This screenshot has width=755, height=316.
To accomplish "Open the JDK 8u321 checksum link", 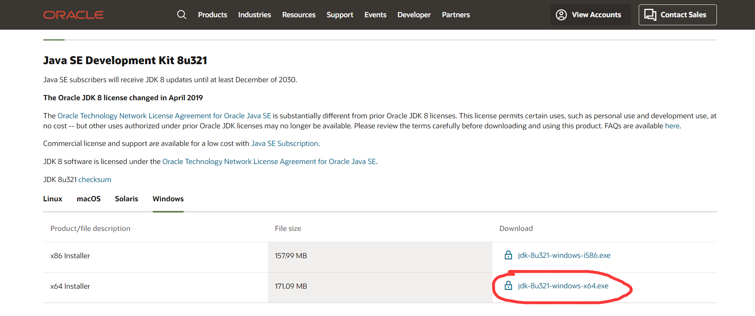I will [95, 180].
